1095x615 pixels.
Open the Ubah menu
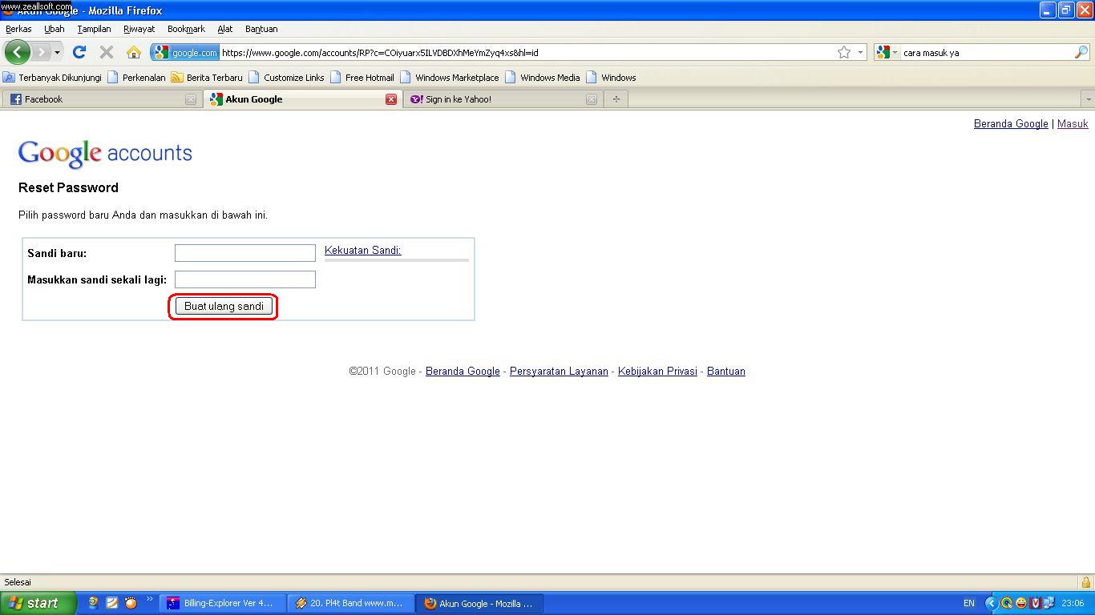(55, 29)
